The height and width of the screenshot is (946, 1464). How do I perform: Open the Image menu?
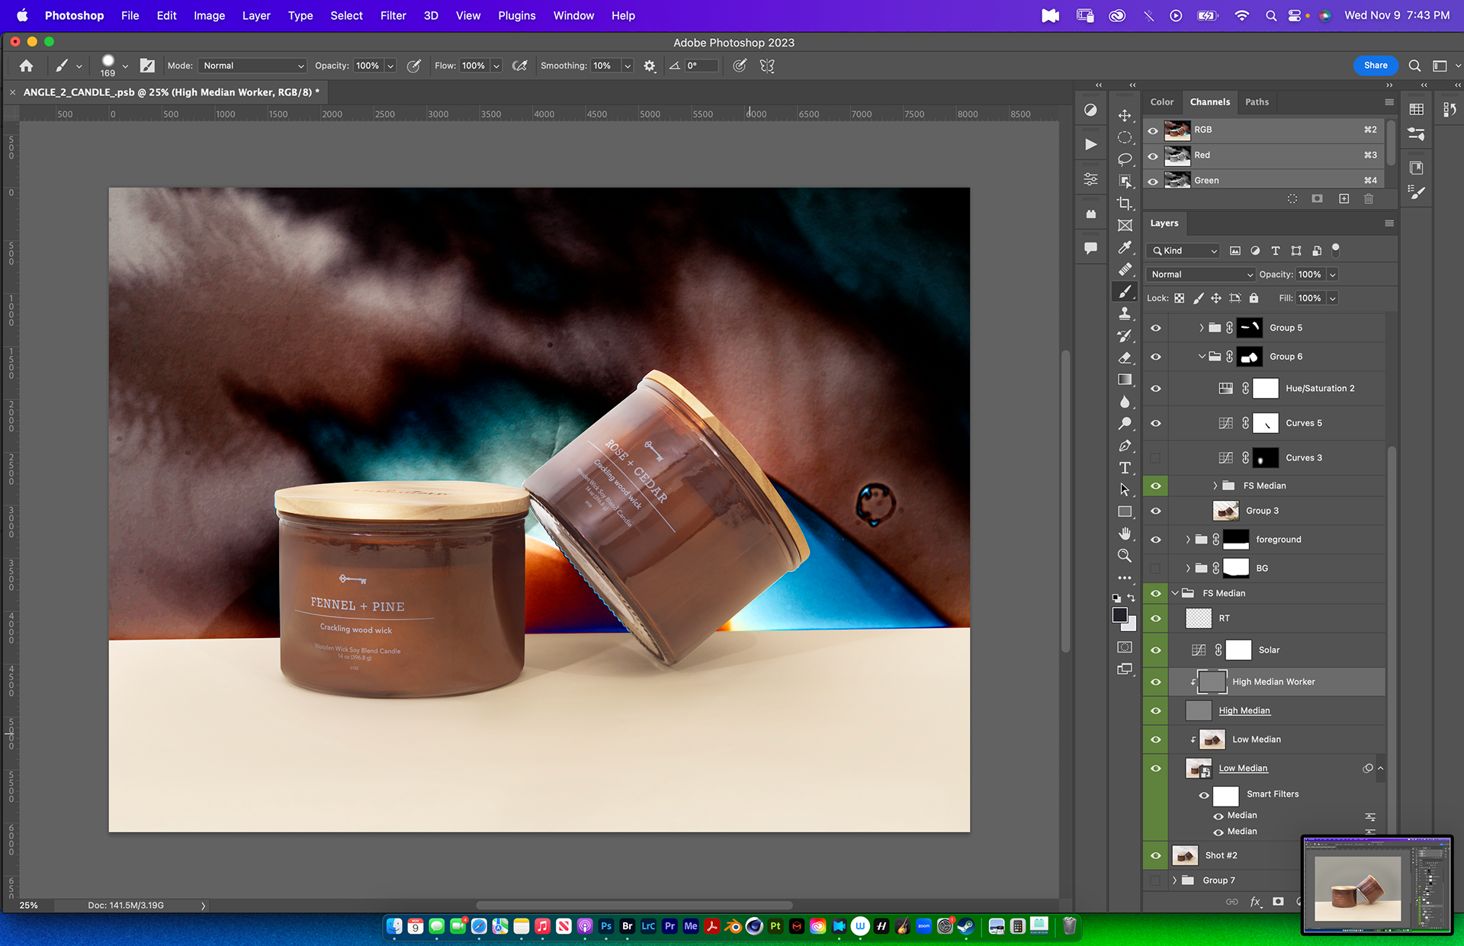(x=209, y=15)
